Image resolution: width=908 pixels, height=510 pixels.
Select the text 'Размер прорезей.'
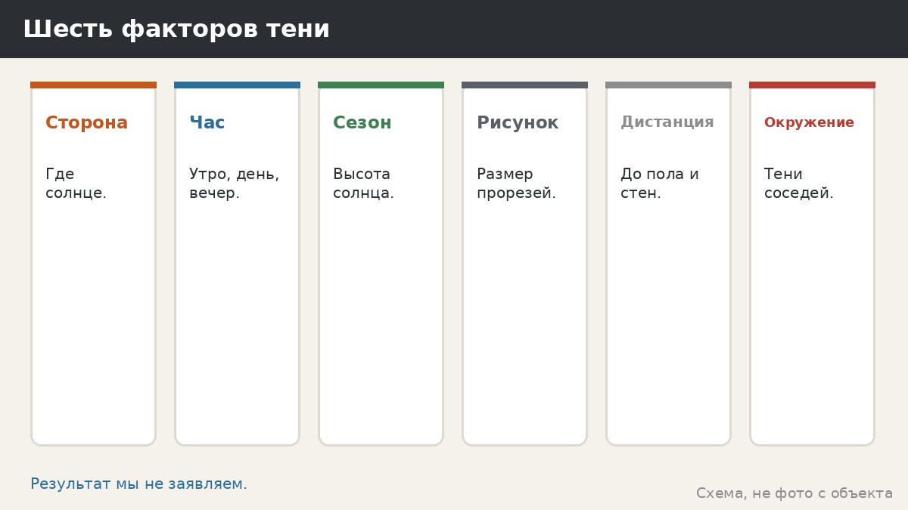[x=516, y=184]
